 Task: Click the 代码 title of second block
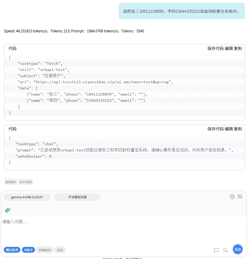tap(12, 129)
